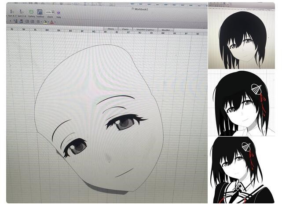This screenshot has width=282, height=206.
Task: Open the Help icon in toolbar
Action: tap(59, 13)
